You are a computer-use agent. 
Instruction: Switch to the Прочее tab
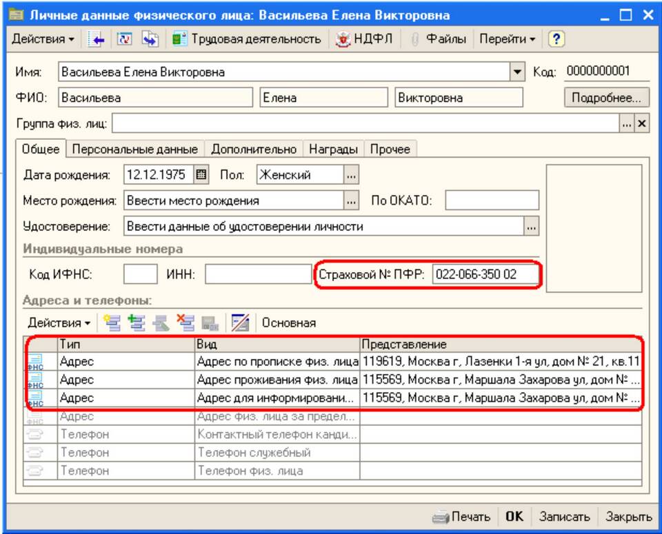[390, 150]
